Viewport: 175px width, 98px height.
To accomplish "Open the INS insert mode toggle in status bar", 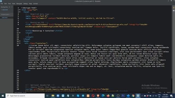I will tap(149, 93).
